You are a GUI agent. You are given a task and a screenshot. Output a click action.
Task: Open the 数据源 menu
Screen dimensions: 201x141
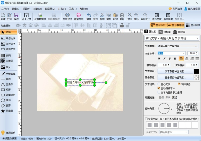click(x=50, y=9)
